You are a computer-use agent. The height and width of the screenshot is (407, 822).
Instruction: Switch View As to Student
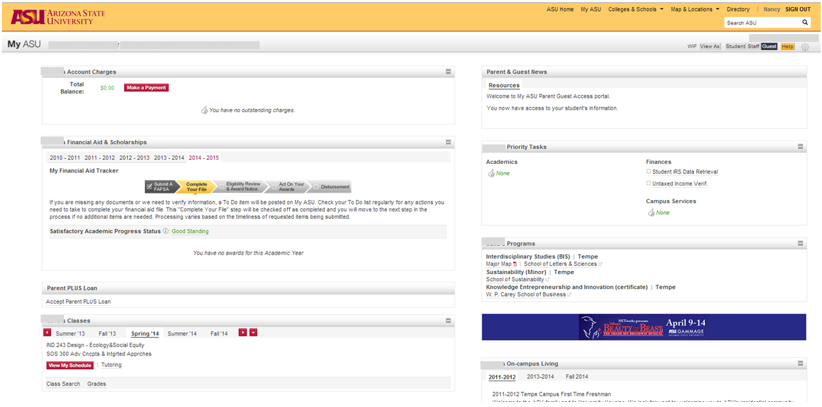pos(735,46)
